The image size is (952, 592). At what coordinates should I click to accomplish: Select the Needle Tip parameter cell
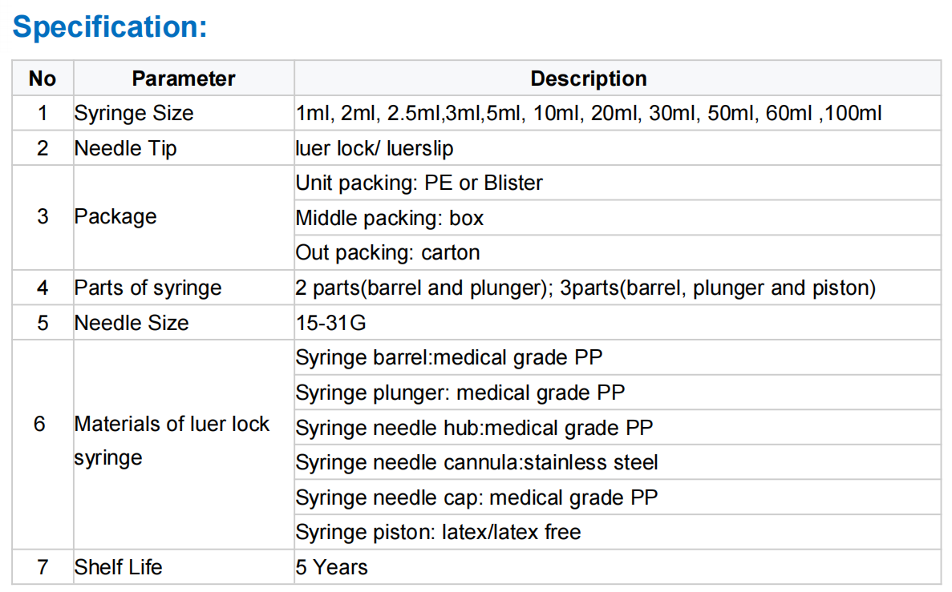(184, 148)
